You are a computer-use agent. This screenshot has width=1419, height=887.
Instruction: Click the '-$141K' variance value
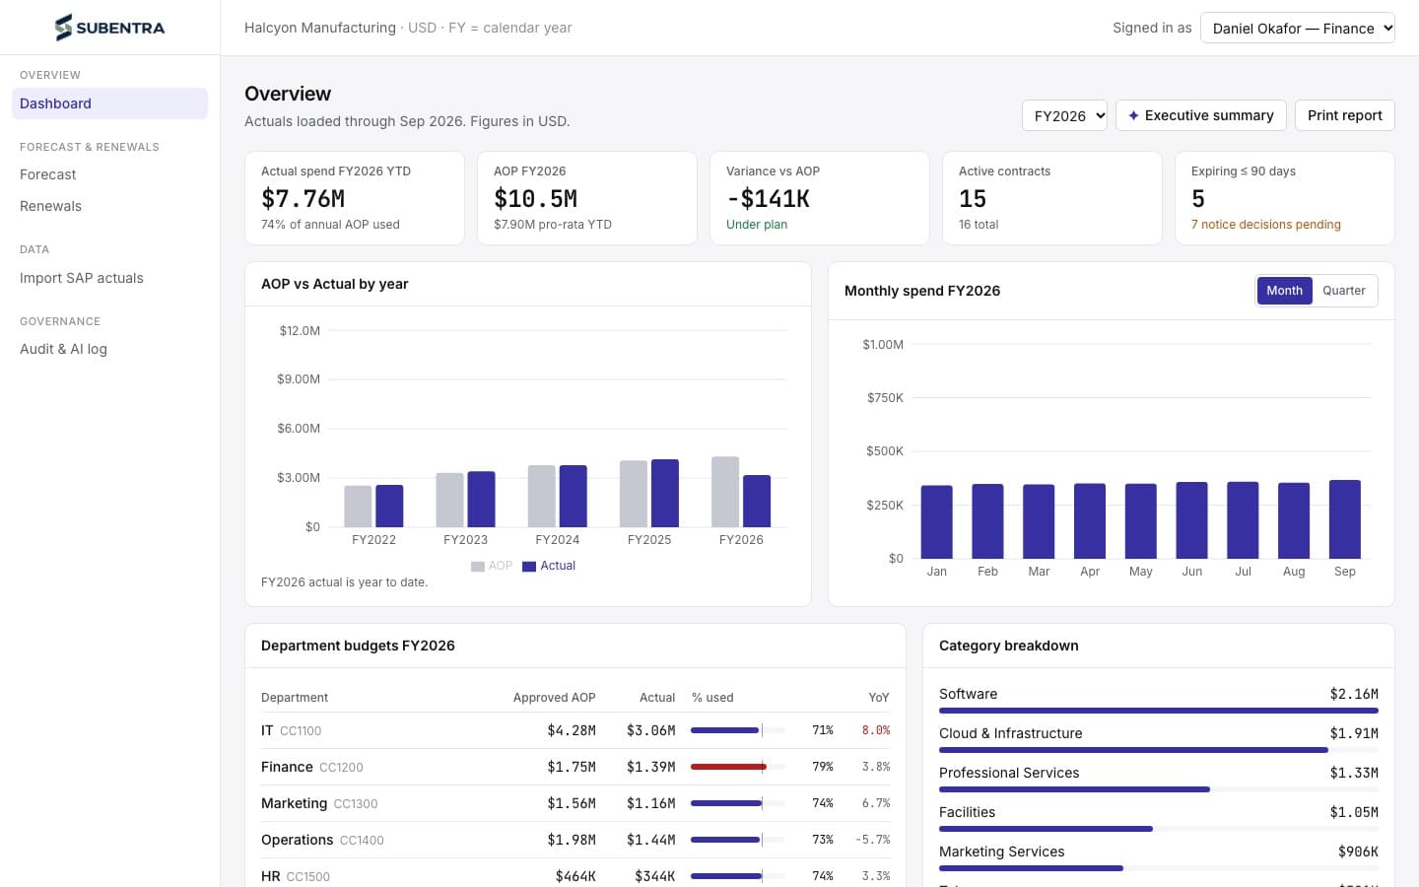(x=768, y=199)
